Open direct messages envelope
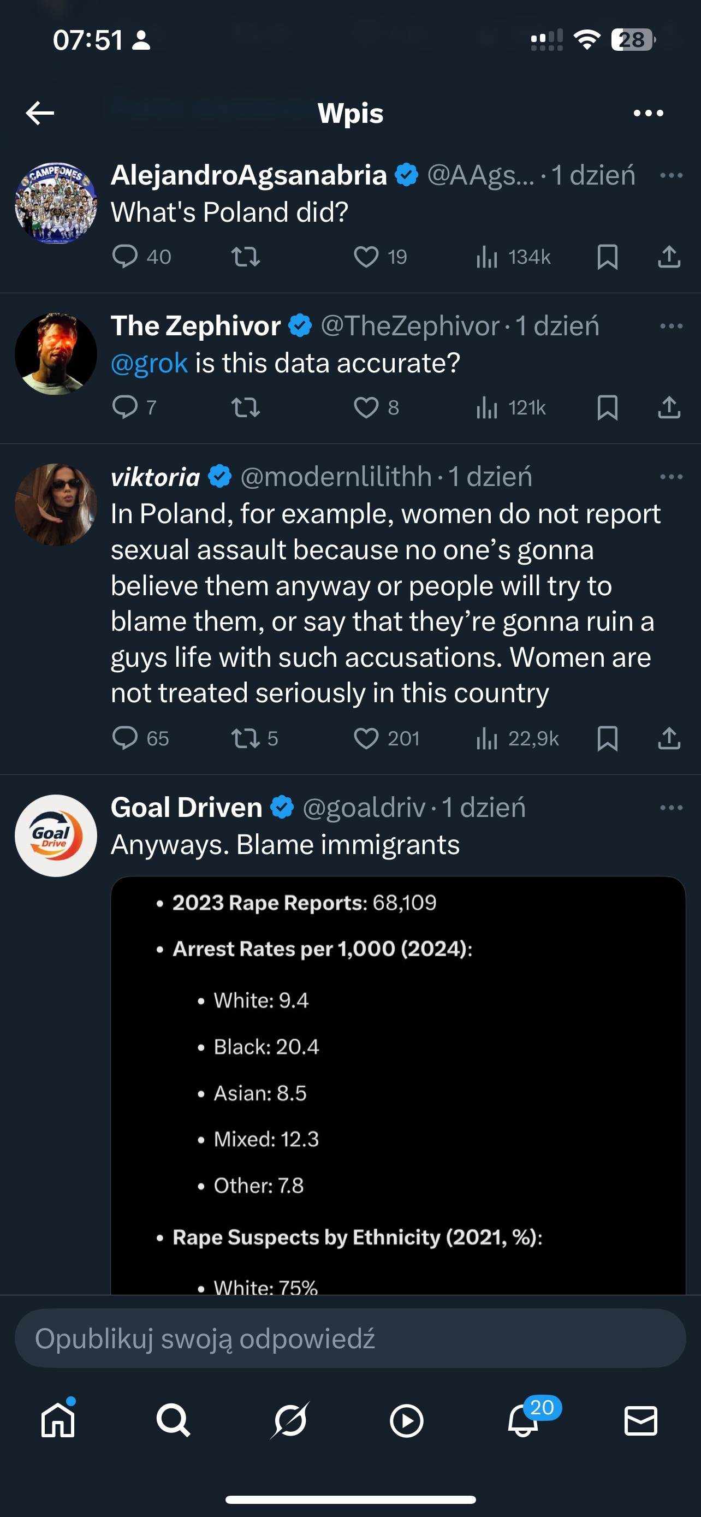 pos(640,1420)
